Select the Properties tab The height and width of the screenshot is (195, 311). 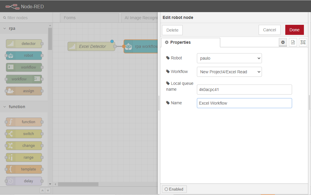click(x=191, y=43)
